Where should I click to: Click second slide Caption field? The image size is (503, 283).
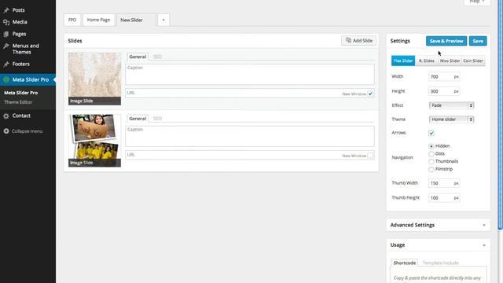point(250,136)
